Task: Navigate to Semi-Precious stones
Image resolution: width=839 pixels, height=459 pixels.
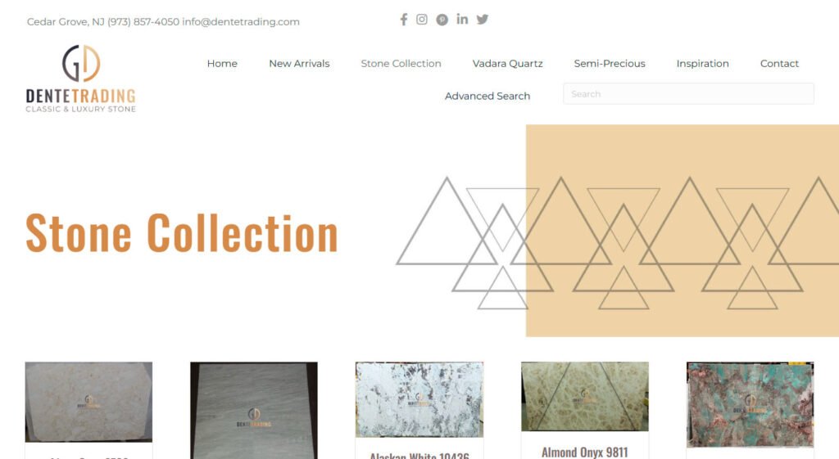Action: coord(610,64)
